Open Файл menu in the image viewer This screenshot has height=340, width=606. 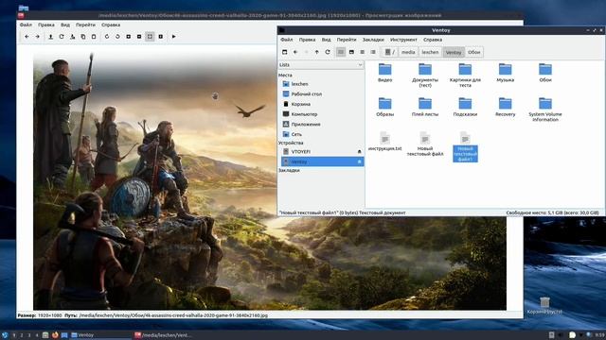(26, 25)
